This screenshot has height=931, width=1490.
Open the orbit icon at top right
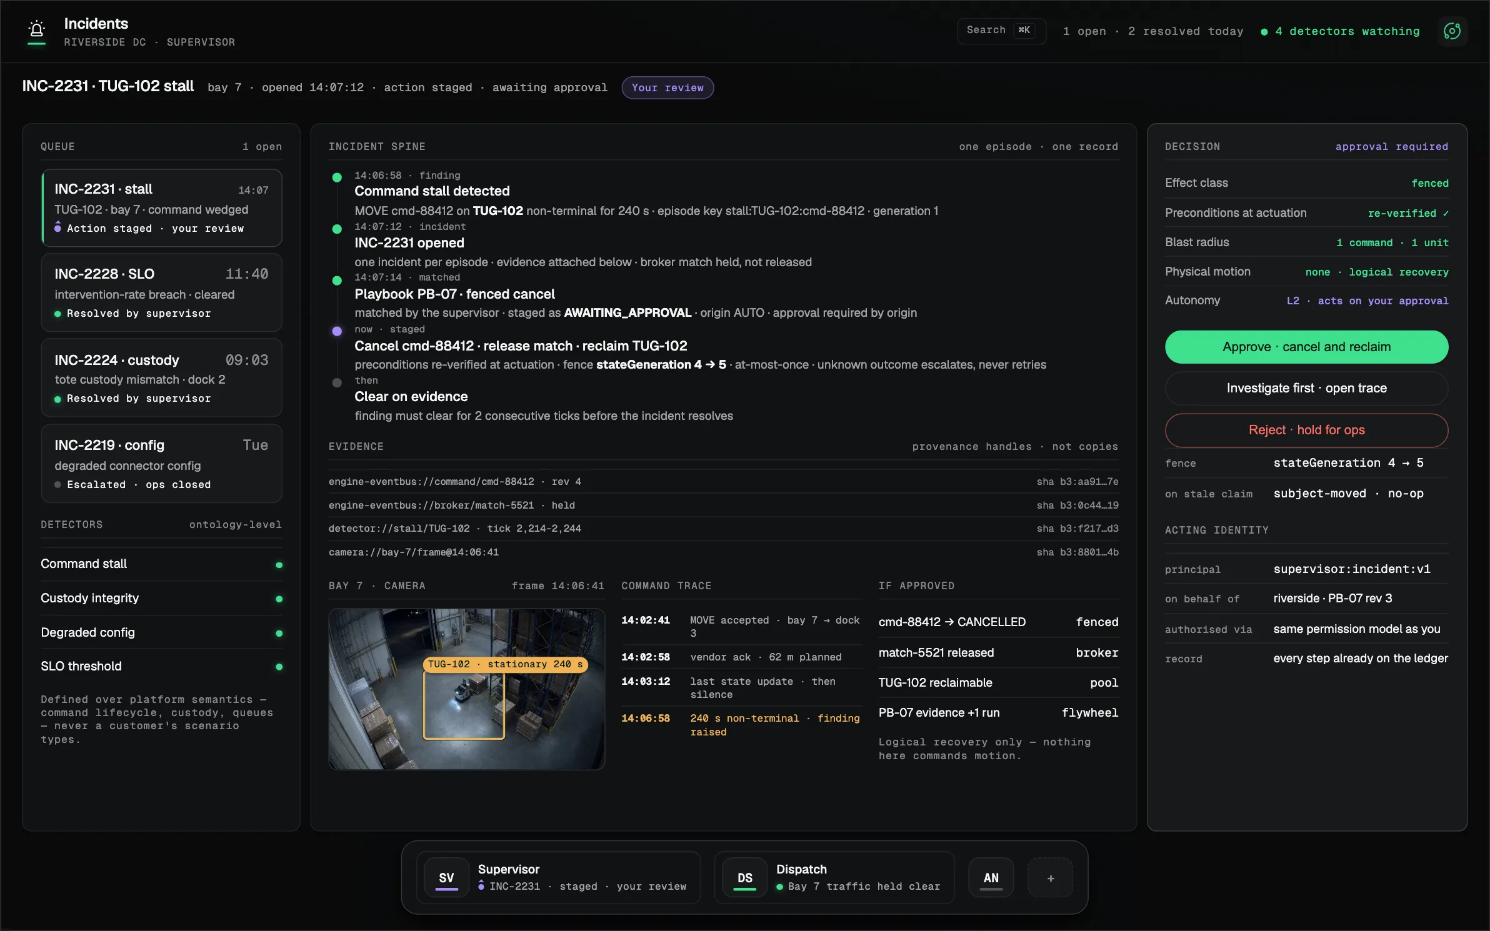(x=1452, y=31)
